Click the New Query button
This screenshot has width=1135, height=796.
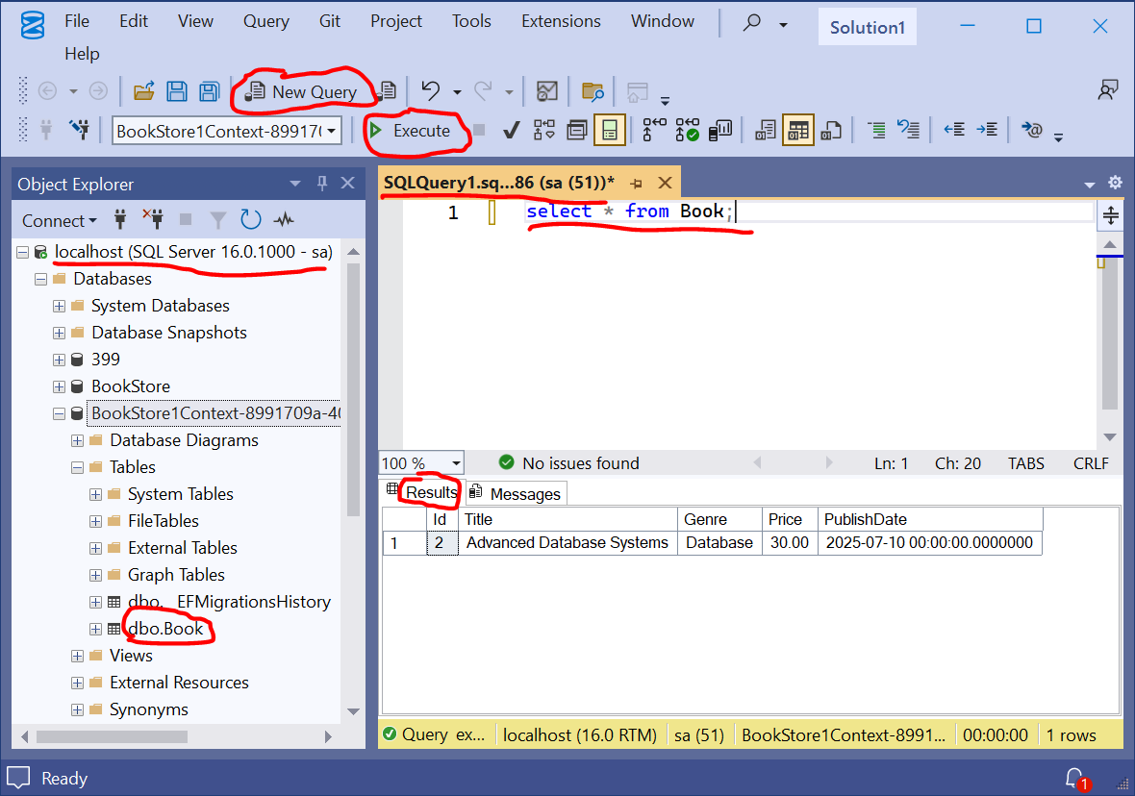[x=302, y=92]
